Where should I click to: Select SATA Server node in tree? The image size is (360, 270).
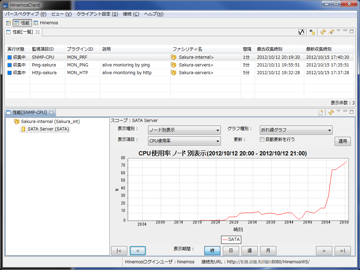click(49, 129)
